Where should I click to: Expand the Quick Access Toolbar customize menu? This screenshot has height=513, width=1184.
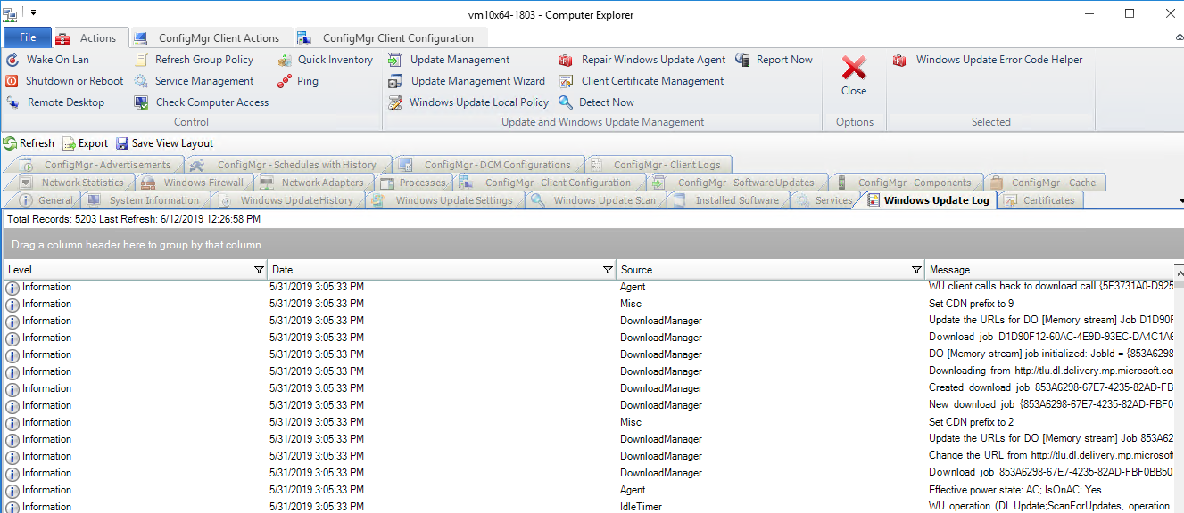(33, 13)
